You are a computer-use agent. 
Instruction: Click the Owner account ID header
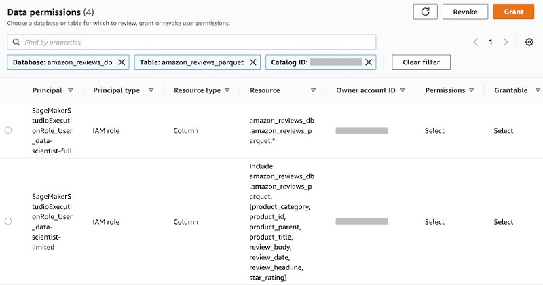366,90
